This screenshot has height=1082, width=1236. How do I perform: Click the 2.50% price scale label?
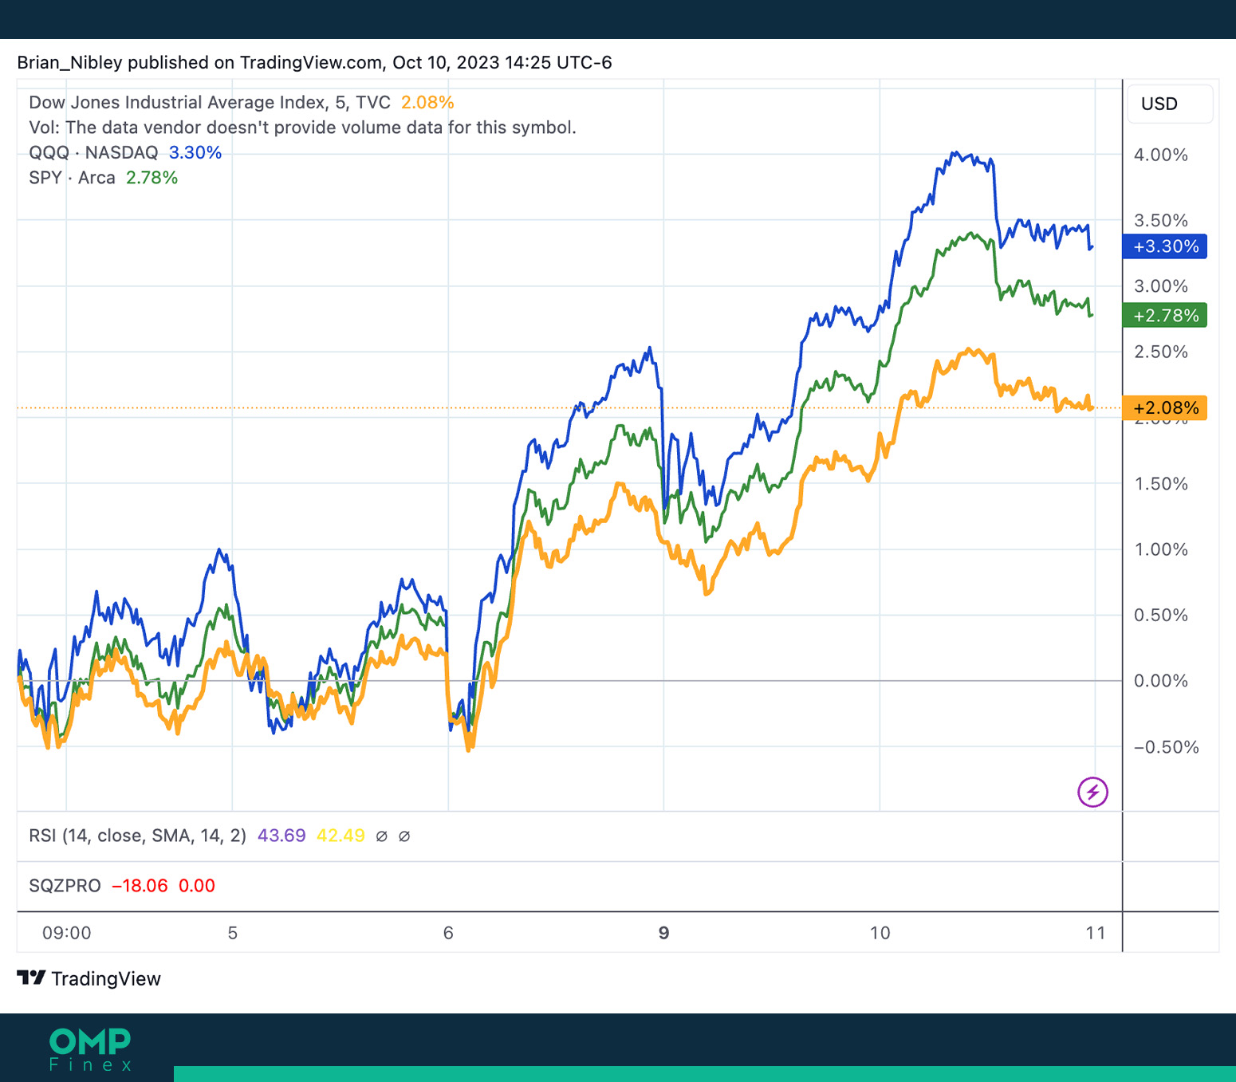point(1161,352)
